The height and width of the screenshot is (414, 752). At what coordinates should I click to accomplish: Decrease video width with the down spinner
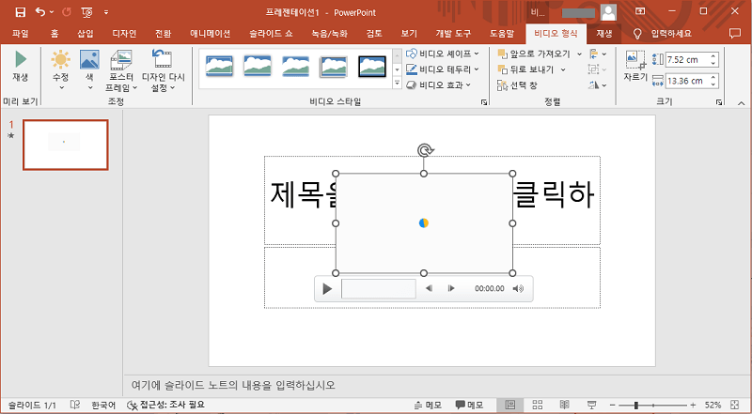pyautogui.click(x=713, y=84)
